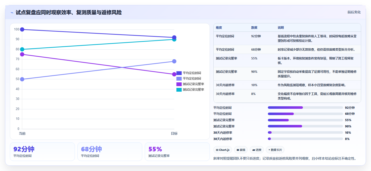
Task: Click the 92分钟 value ending its progress bar
Action: tap(350, 108)
